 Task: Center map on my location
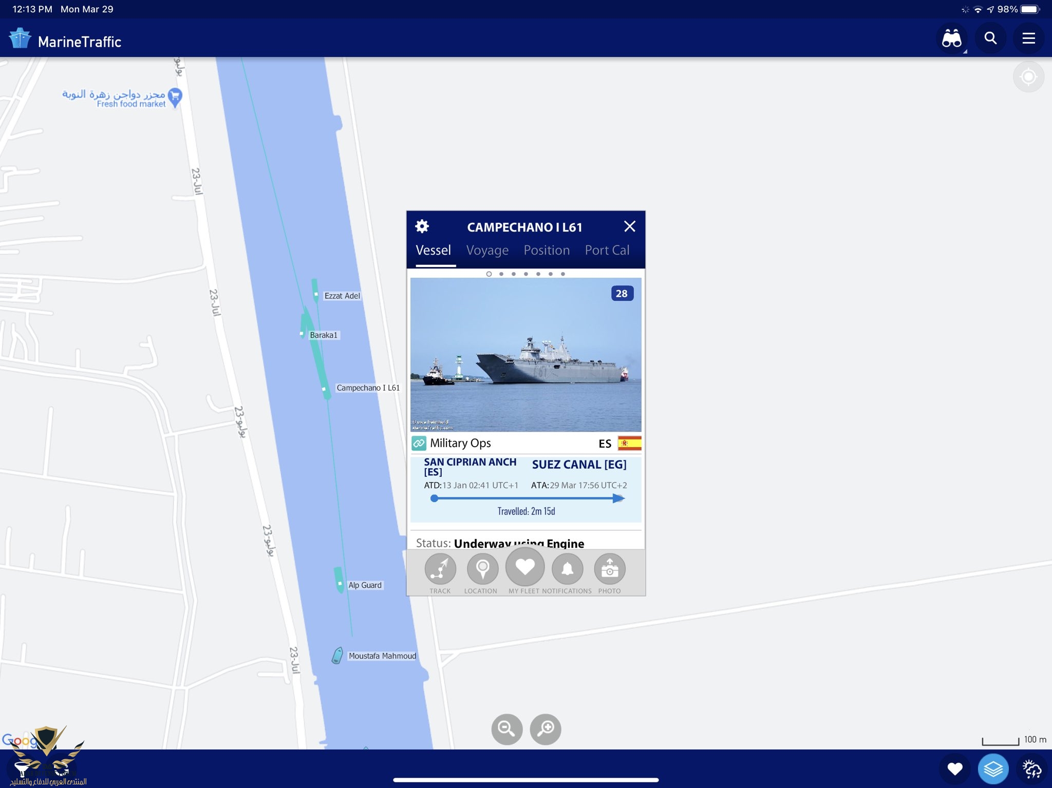(x=1028, y=77)
